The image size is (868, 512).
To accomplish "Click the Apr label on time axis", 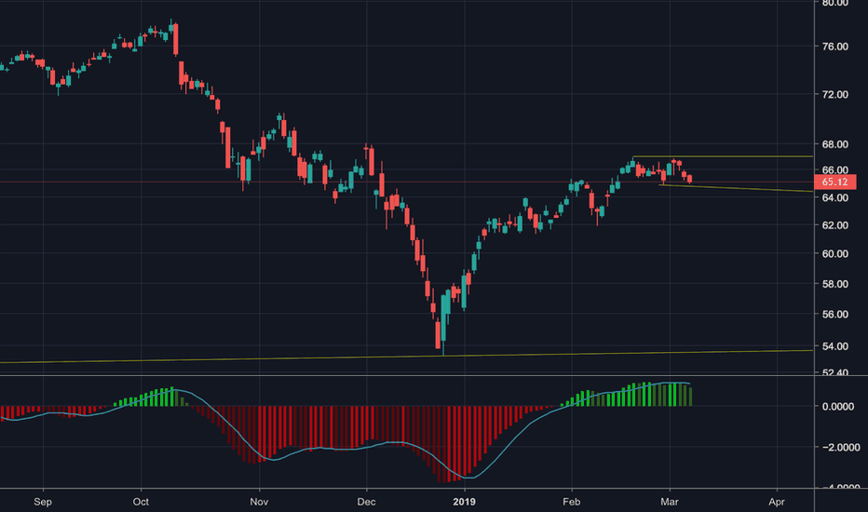I will coord(777,502).
